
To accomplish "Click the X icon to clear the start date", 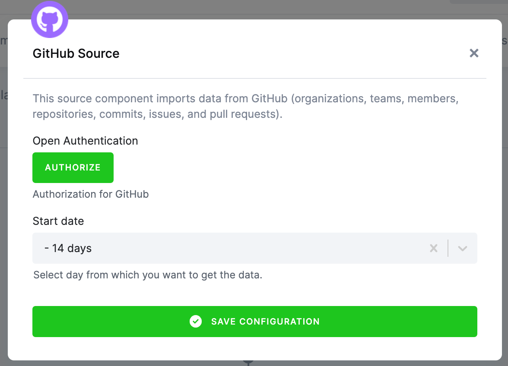I will click(x=433, y=248).
